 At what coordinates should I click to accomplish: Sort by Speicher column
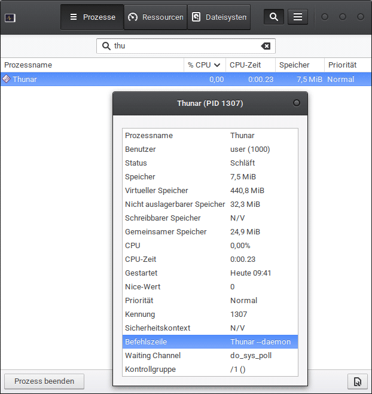coord(300,65)
